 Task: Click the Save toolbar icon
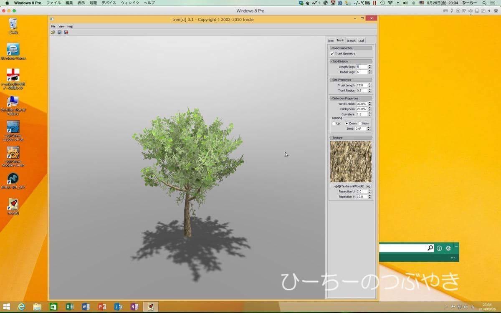pos(59,32)
